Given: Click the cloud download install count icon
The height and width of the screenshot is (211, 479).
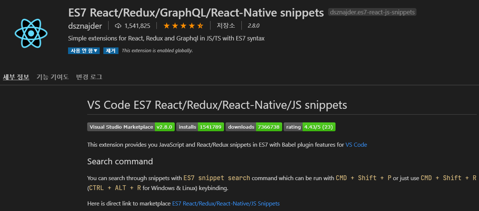Looking at the screenshot, I should point(118,26).
